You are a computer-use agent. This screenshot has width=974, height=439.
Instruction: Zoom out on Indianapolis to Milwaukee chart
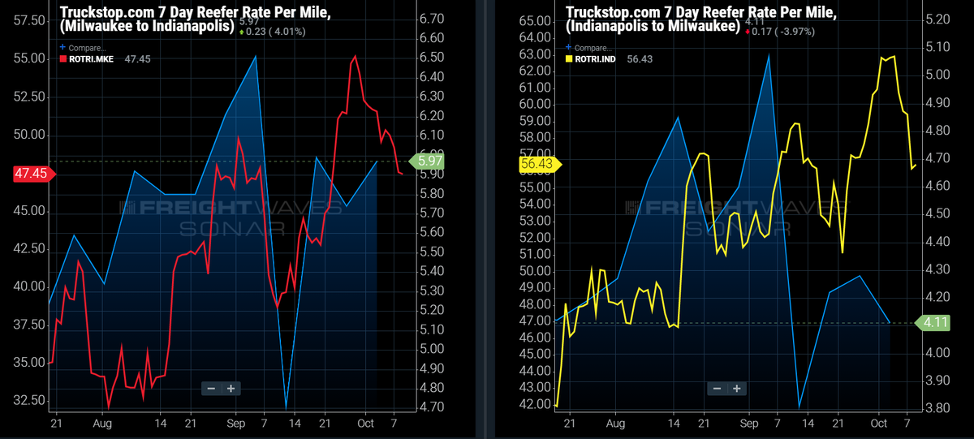(x=717, y=389)
